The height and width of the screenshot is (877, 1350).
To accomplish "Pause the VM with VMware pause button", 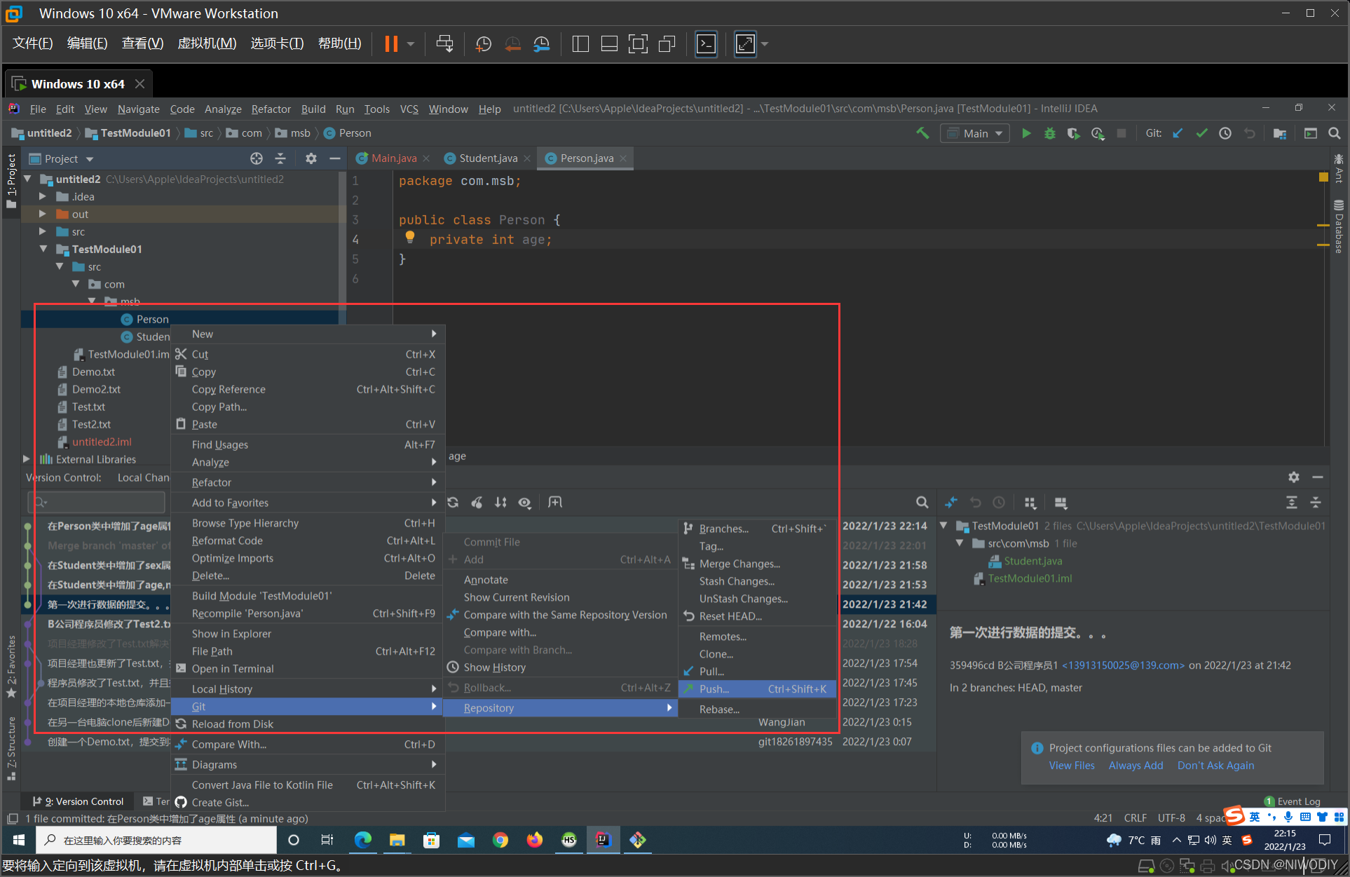I will pos(391,43).
